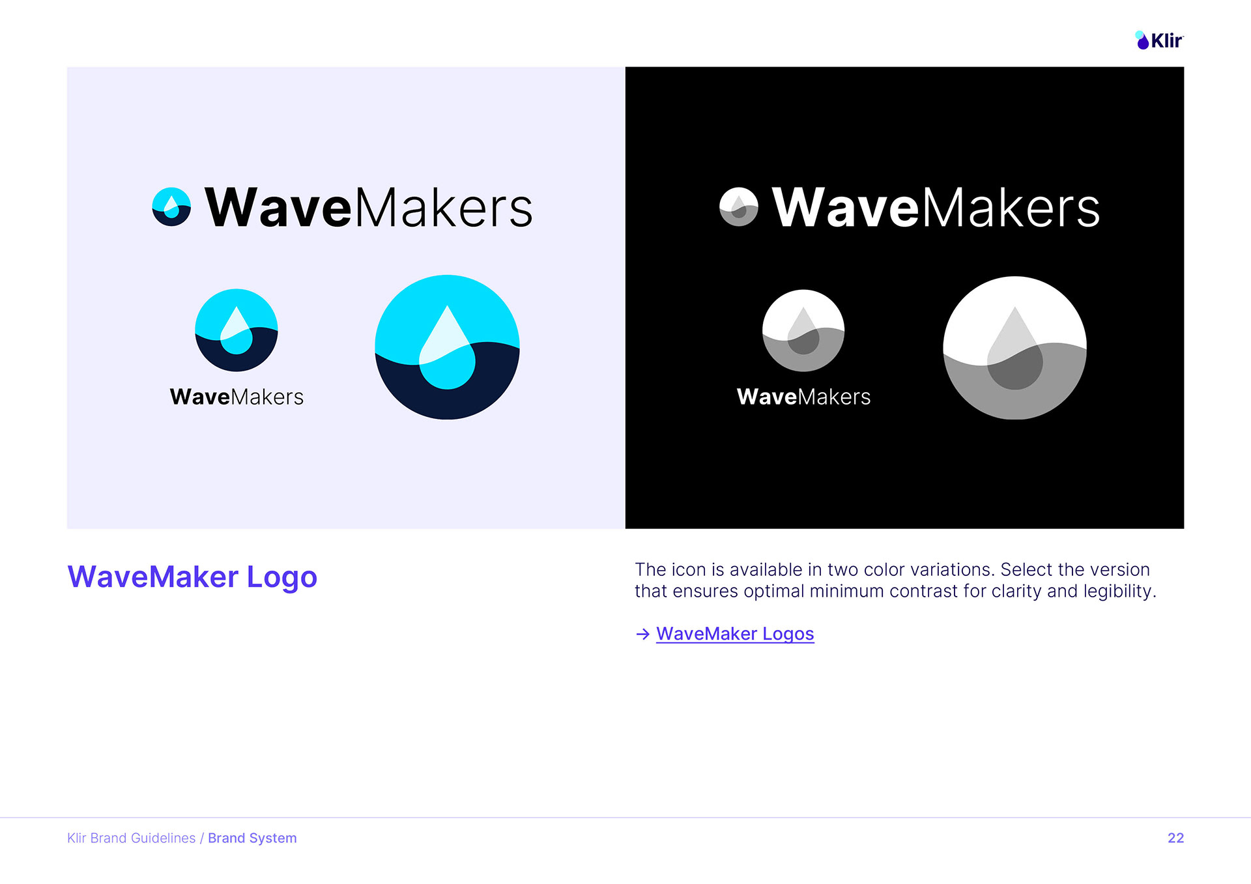Click page number 22 in footer

click(1175, 838)
